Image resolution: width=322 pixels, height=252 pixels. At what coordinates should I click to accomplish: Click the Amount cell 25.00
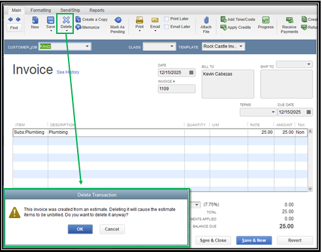(285, 133)
